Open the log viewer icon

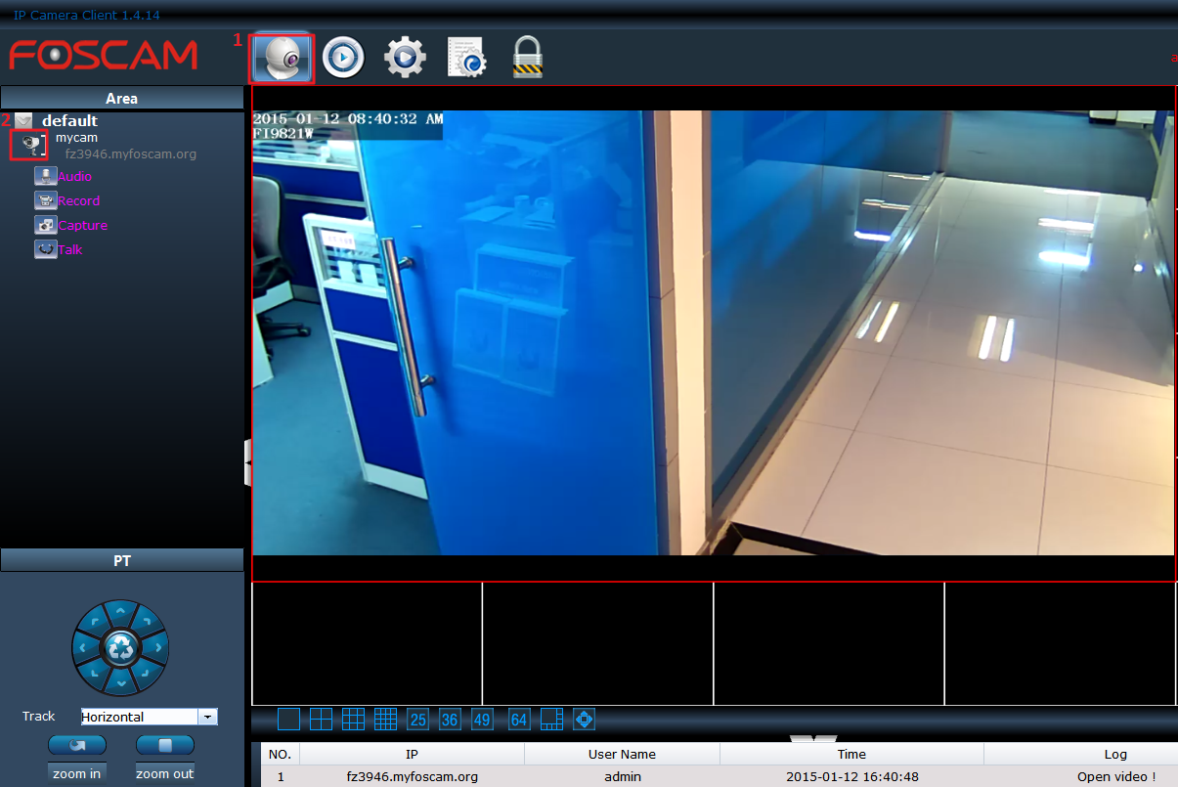click(x=466, y=58)
